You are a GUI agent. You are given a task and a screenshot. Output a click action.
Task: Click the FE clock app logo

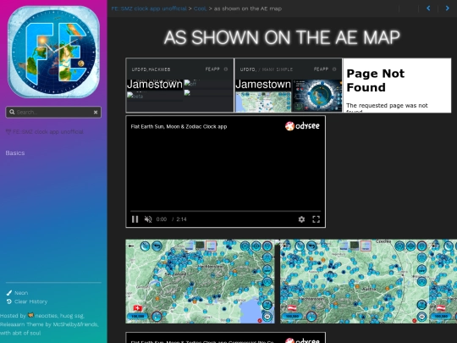pos(53,52)
